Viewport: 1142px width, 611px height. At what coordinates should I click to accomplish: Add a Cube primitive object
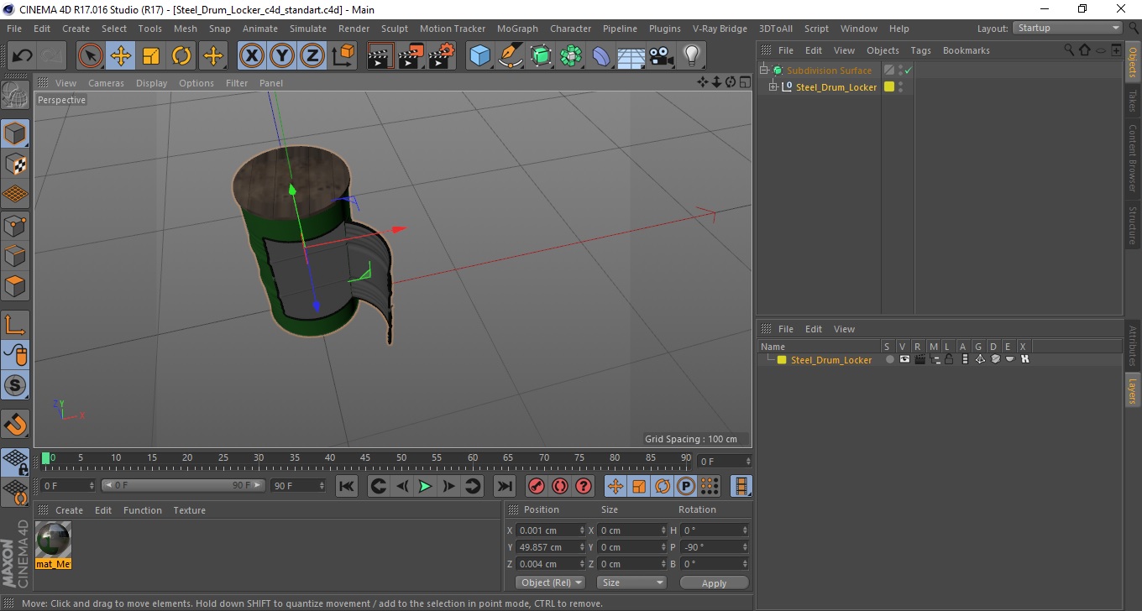pyautogui.click(x=479, y=56)
